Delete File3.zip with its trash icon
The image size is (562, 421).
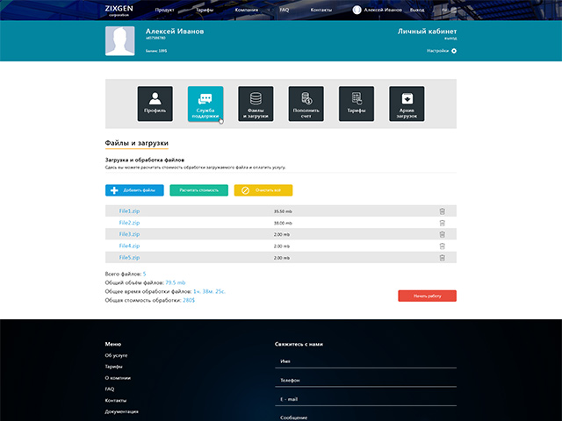(443, 234)
